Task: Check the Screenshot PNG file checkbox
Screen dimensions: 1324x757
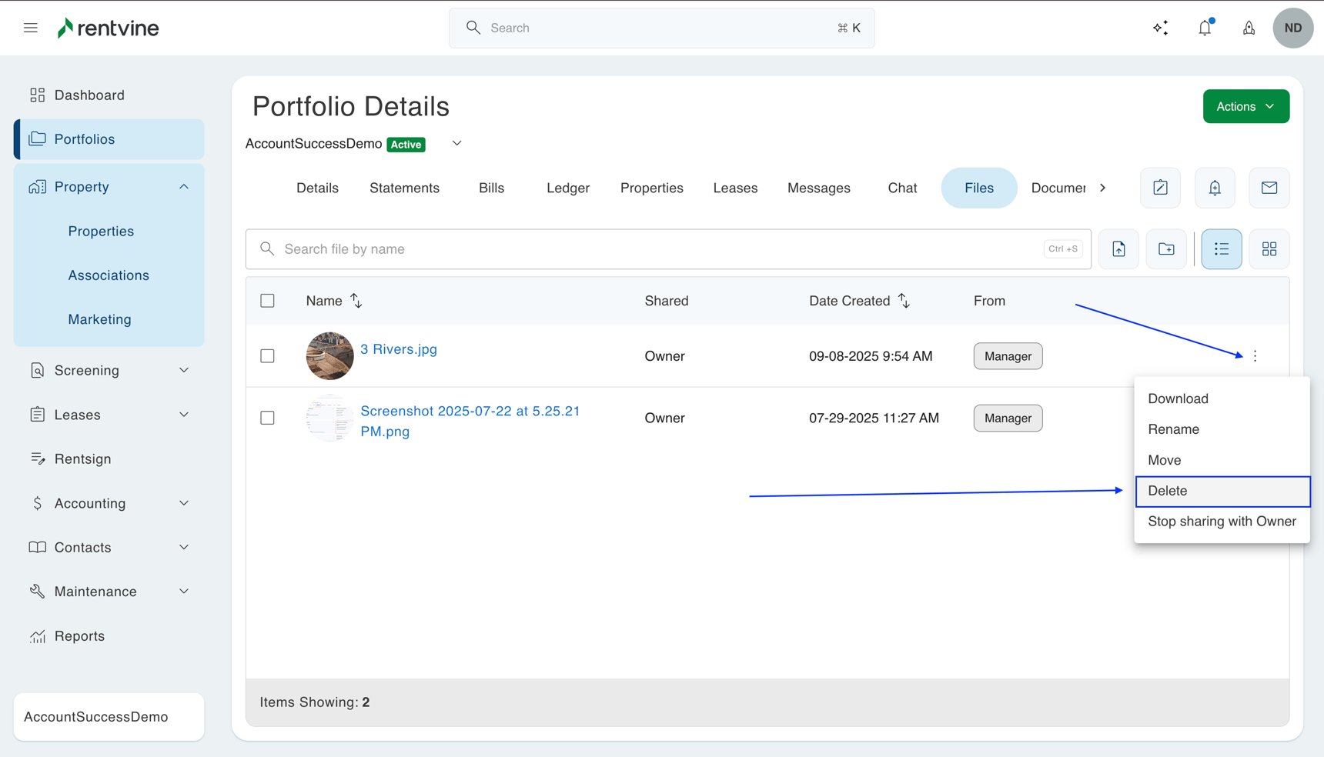Action: tap(267, 418)
